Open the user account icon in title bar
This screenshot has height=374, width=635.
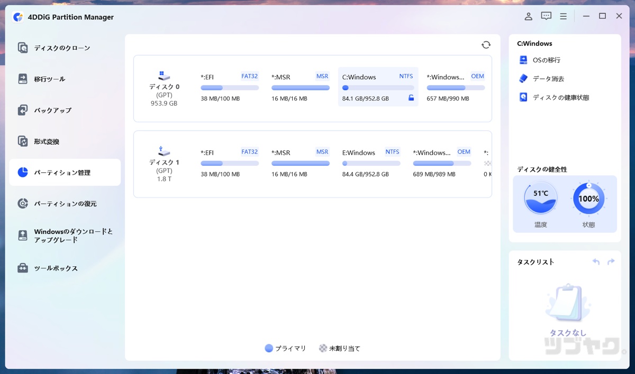528,16
